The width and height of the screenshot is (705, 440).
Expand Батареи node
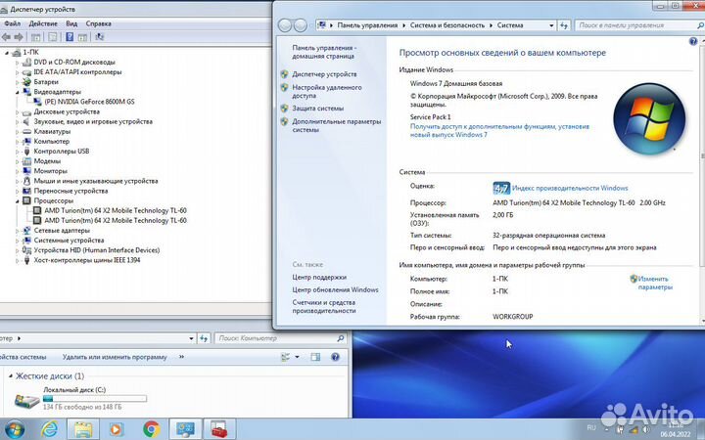[x=17, y=82]
